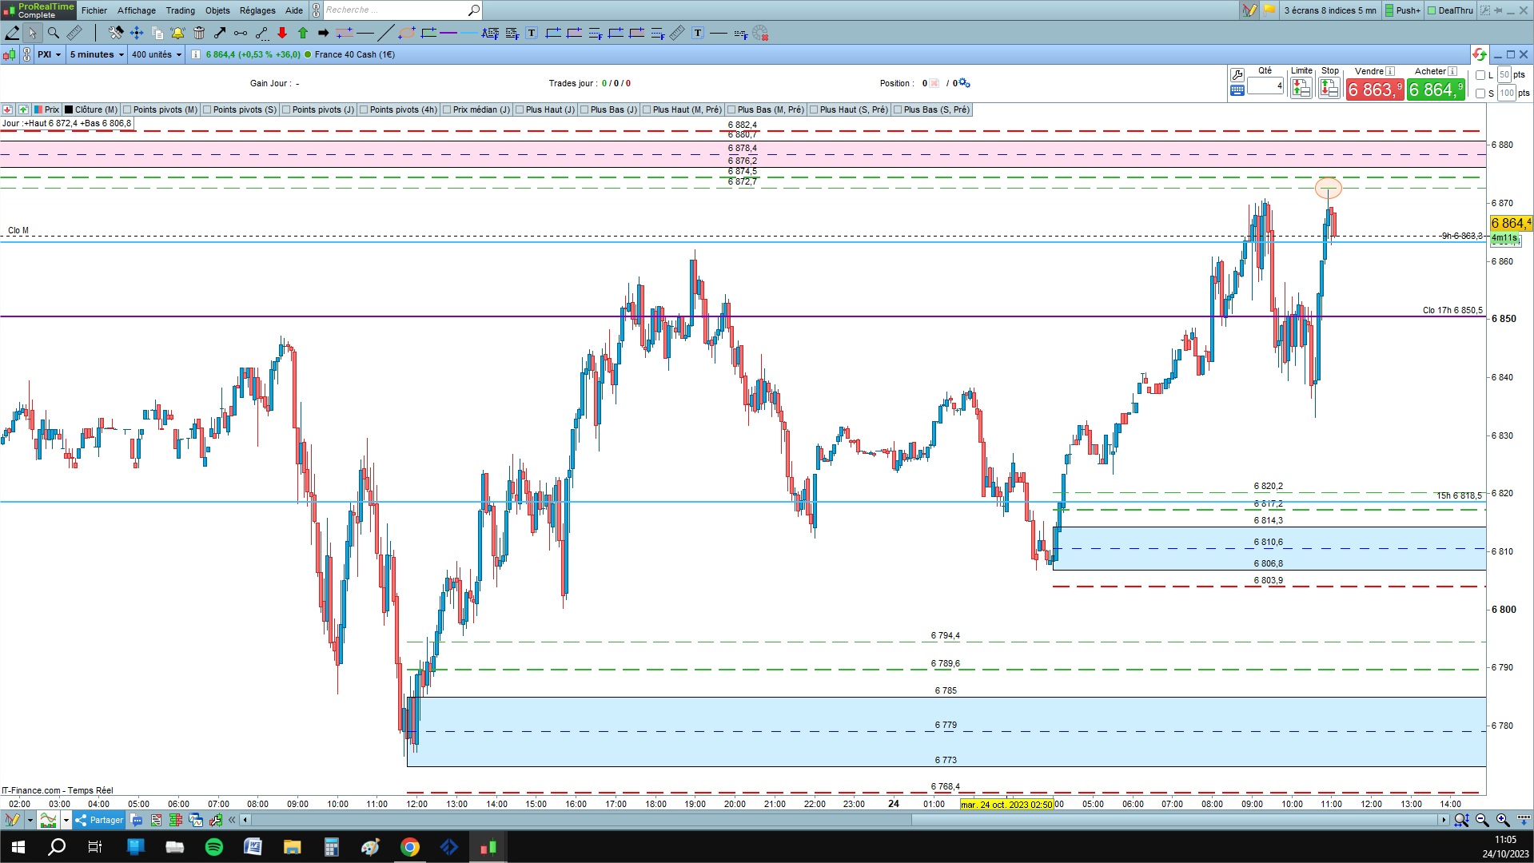The image size is (1534, 863).
Task: Click the Partager button
Action: [99, 820]
